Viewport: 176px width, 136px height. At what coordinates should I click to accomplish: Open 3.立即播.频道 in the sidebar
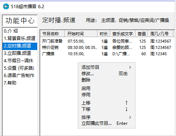[20, 53]
